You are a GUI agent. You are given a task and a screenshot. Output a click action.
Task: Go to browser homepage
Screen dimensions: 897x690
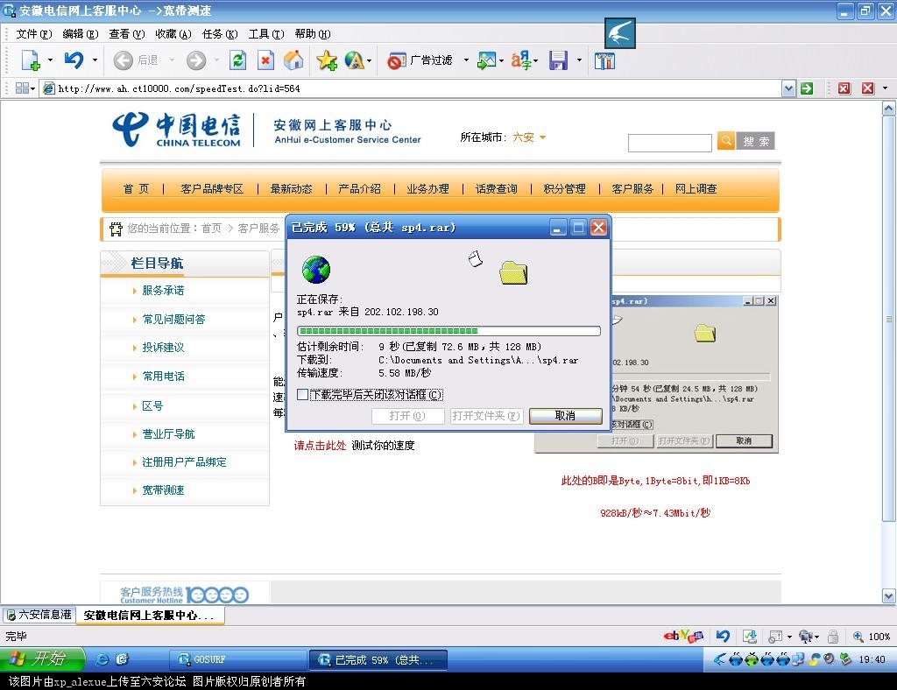pos(293,60)
